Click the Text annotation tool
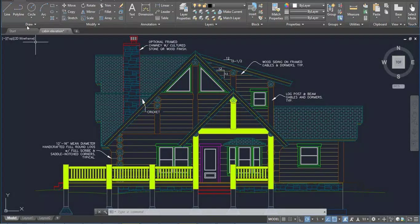This screenshot has width=420, height=224. click(x=132, y=10)
